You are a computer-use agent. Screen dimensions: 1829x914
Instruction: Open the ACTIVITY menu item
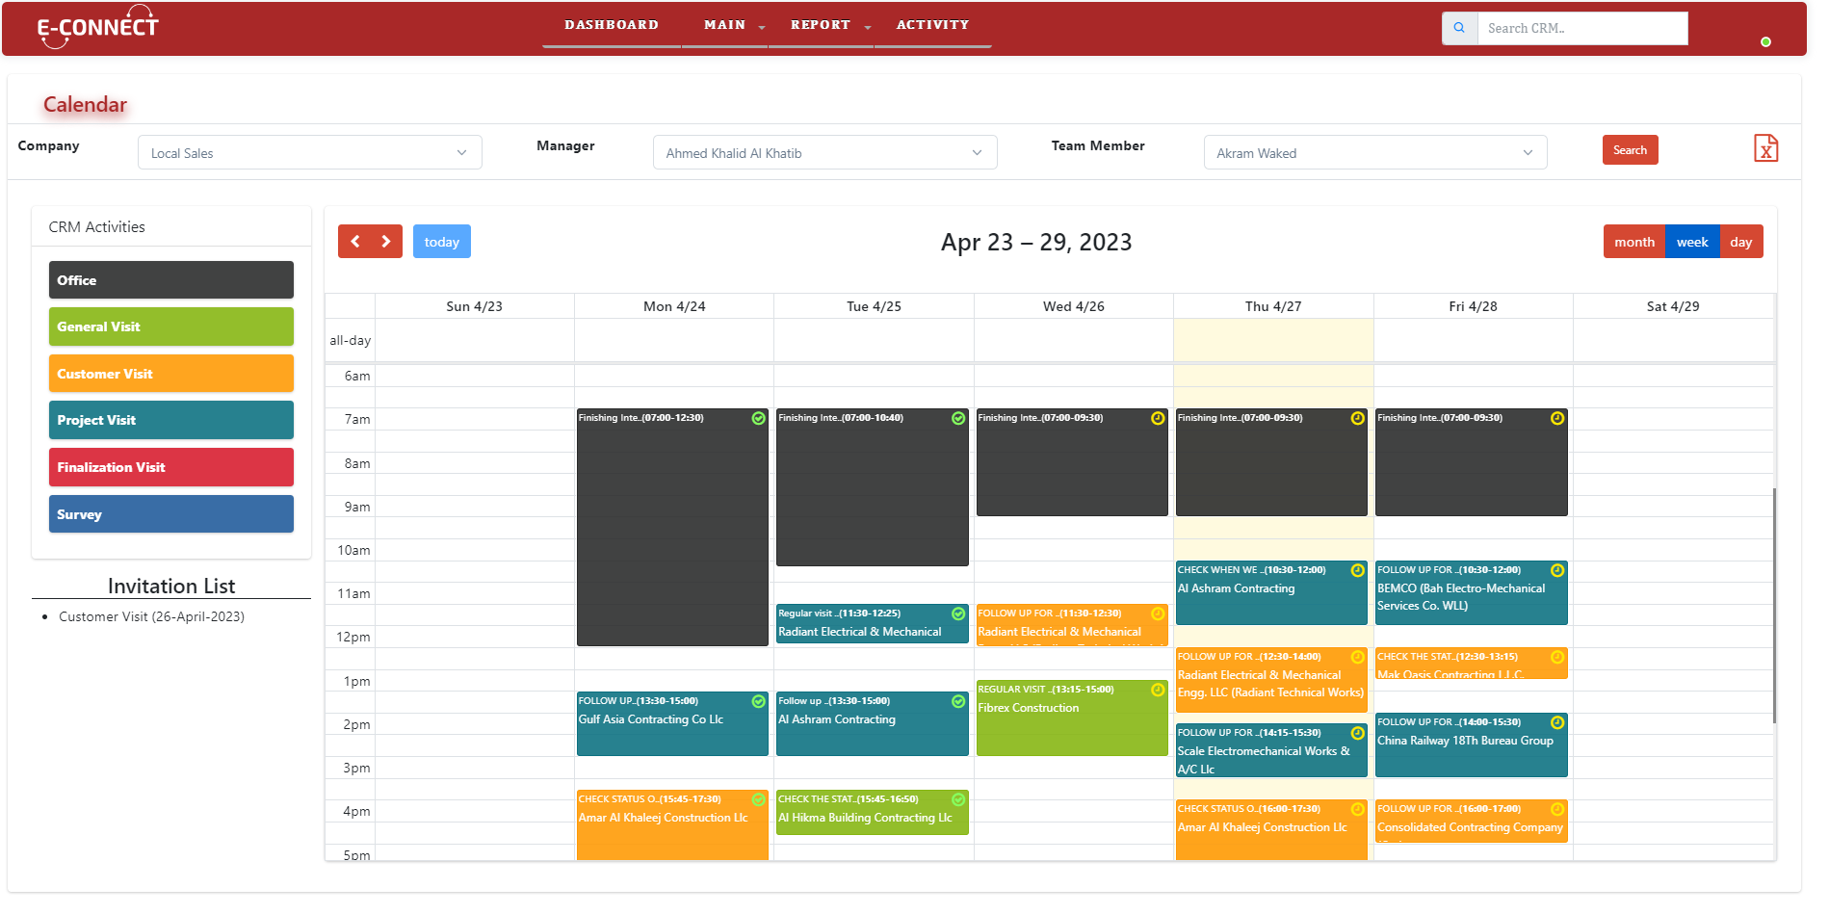point(932,25)
